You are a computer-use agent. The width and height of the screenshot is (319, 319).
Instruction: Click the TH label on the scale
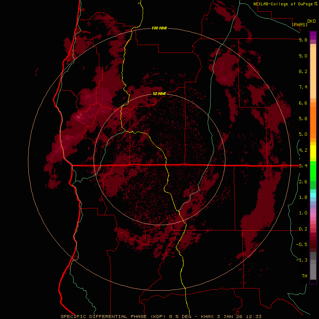pyautogui.click(x=304, y=276)
